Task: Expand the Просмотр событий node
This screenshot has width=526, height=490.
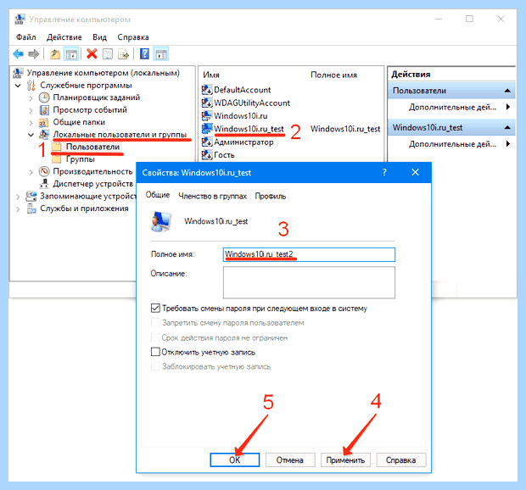Action: click(31, 110)
